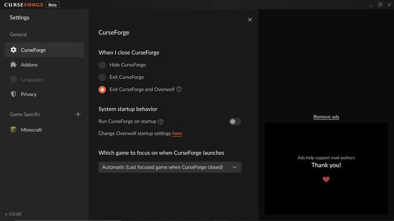Add a game with the plus icon

[x=78, y=114]
